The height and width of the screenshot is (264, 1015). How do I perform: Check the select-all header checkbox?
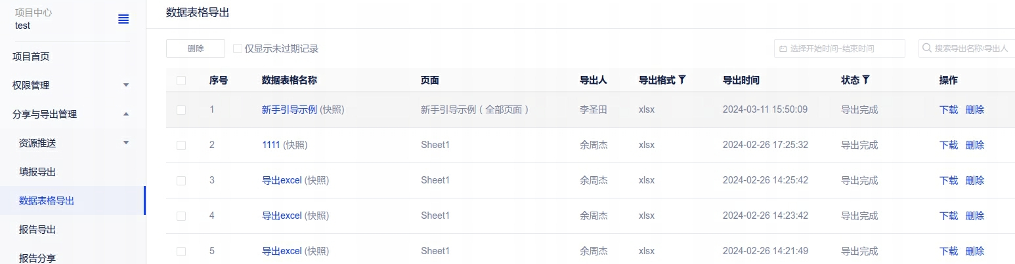click(181, 81)
